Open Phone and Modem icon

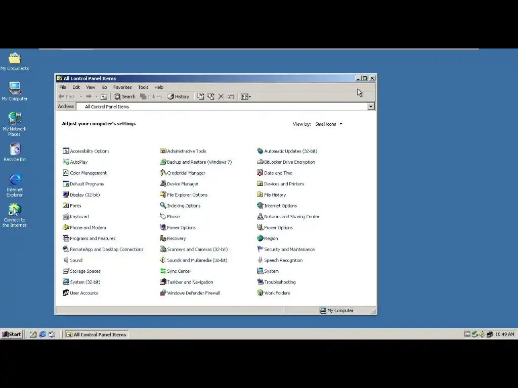pos(66,227)
